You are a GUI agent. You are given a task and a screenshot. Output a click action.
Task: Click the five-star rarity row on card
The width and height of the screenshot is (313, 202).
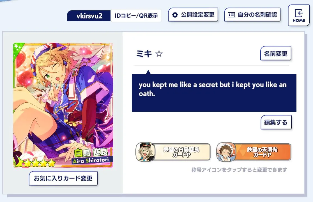35,163
